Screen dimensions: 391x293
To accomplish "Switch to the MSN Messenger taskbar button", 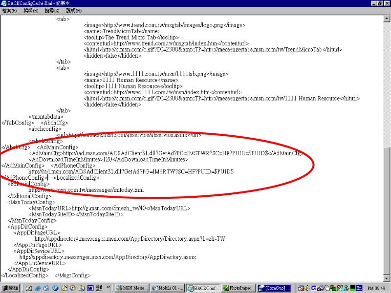I will click(x=132, y=288).
